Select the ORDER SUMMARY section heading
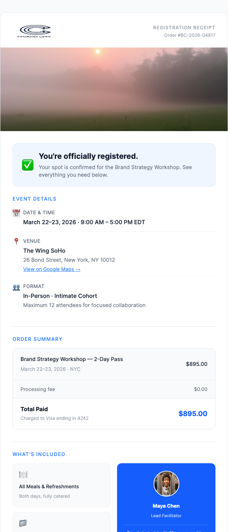Image resolution: width=228 pixels, height=532 pixels. point(37,339)
